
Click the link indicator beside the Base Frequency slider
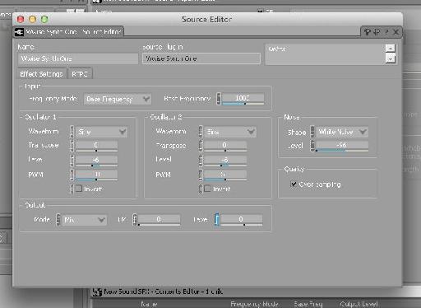point(219,99)
